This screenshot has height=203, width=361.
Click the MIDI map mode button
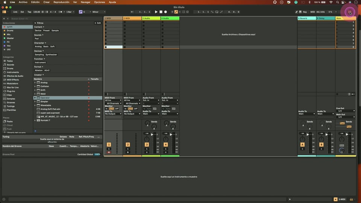[x=312, y=12]
